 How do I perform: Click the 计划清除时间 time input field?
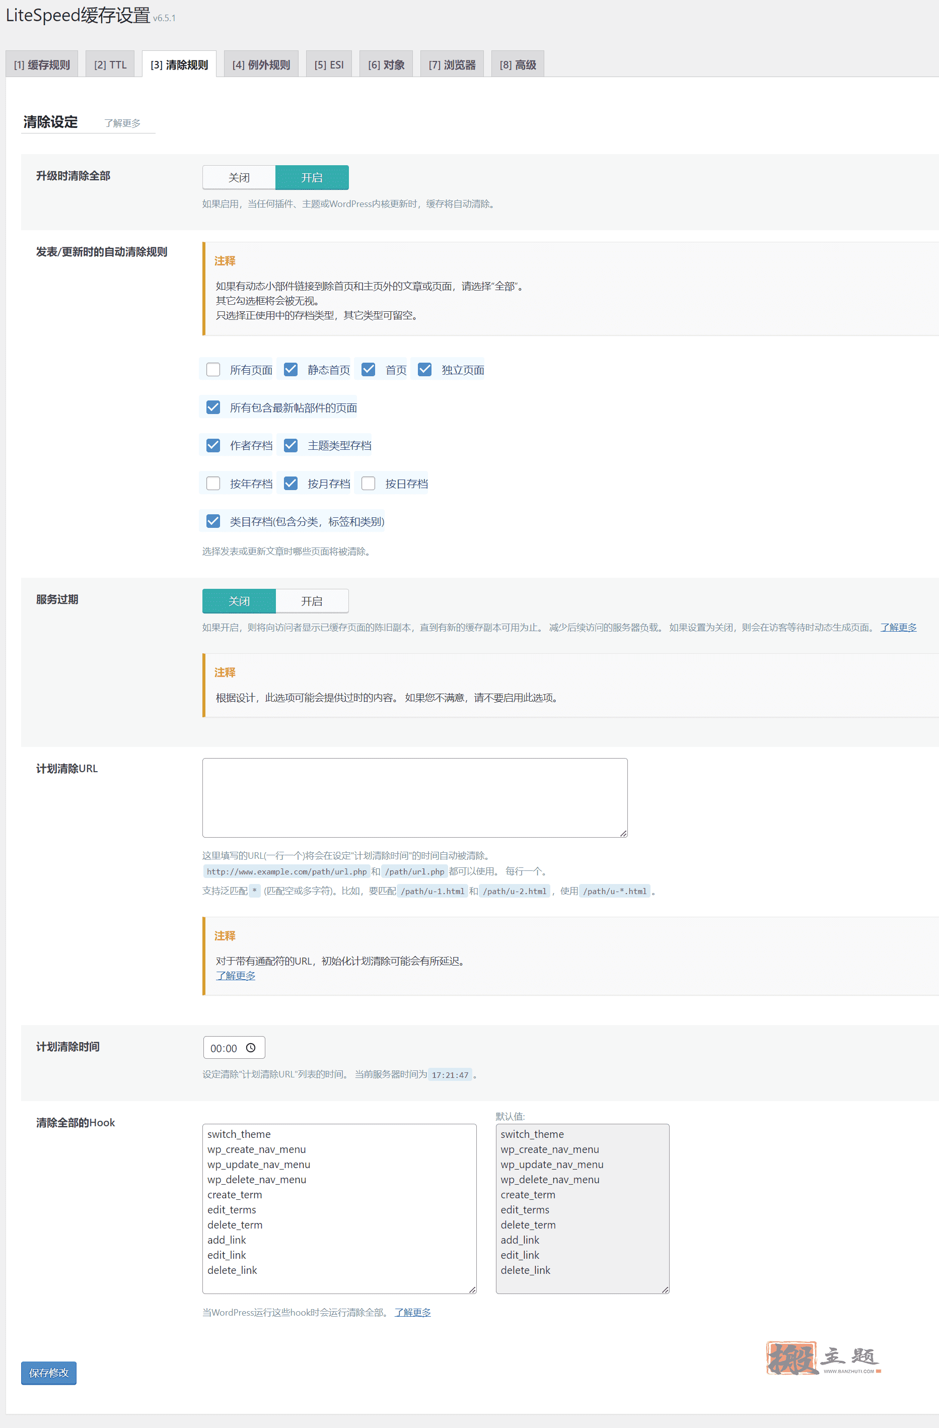pos(234,1048)
